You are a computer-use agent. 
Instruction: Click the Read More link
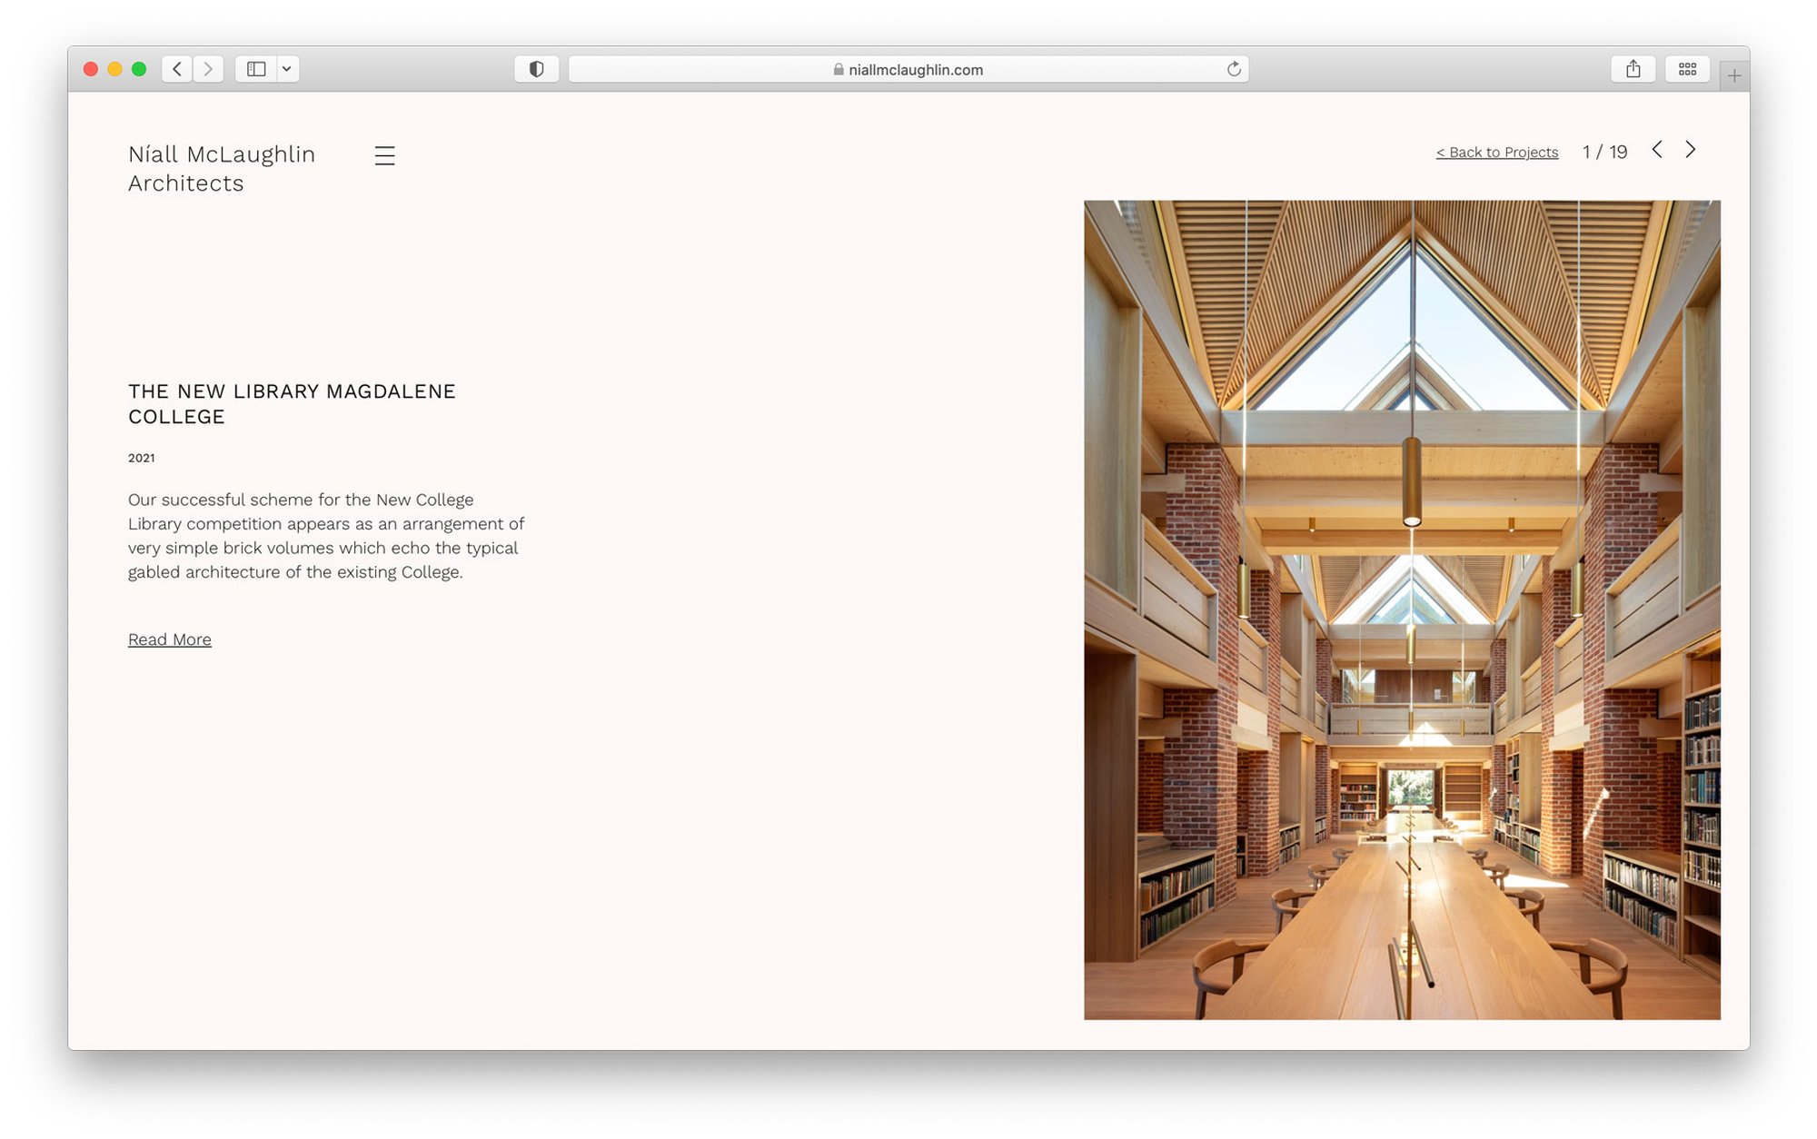point(170,639)
